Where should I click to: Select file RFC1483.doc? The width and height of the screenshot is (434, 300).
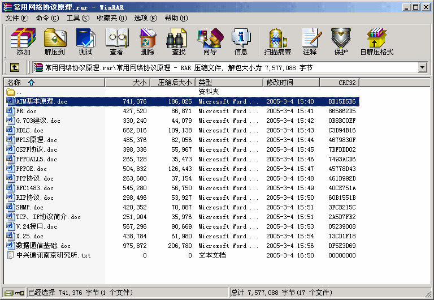(x=34, y=188)
